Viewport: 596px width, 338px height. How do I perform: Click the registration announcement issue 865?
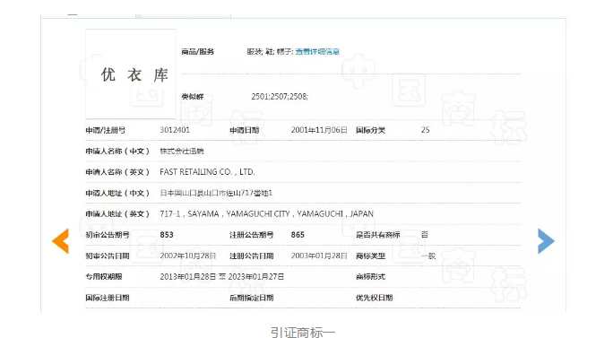(298, 235)
